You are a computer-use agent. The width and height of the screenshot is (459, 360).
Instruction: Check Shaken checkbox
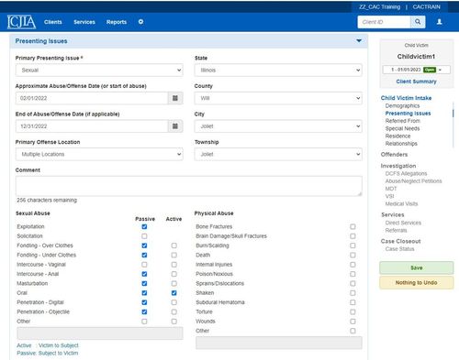353,293
